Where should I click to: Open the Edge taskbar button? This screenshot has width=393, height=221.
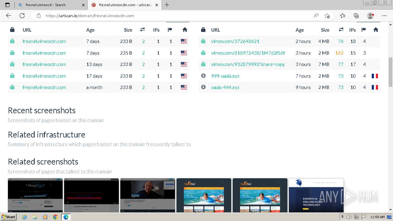[x=66, y=217]
